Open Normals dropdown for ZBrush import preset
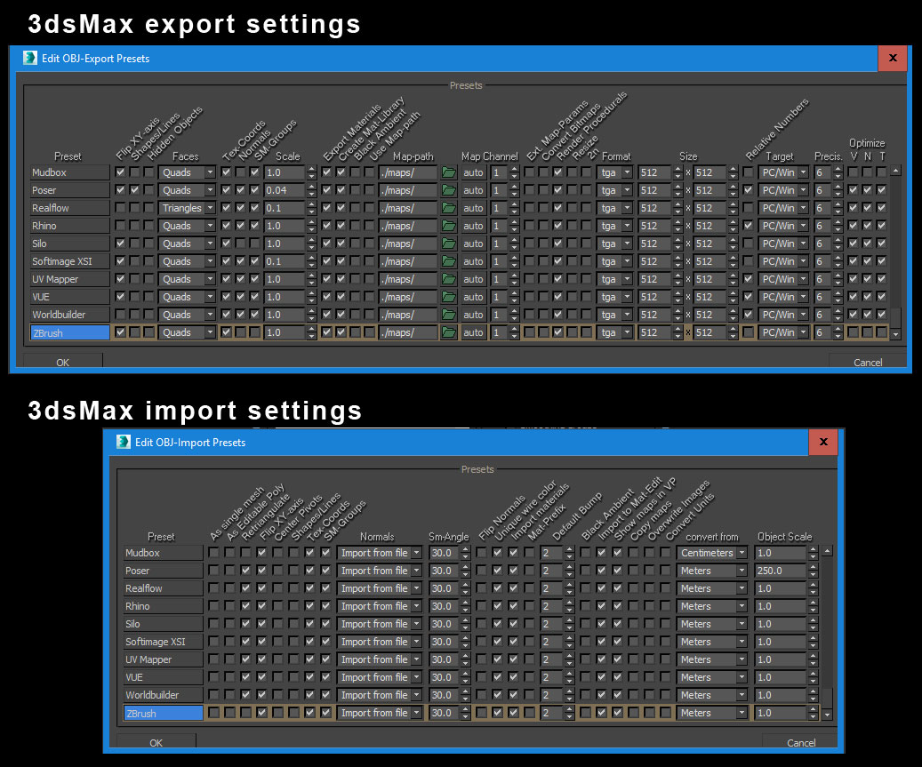Viewport: 922px width, 767px height. 380,712
